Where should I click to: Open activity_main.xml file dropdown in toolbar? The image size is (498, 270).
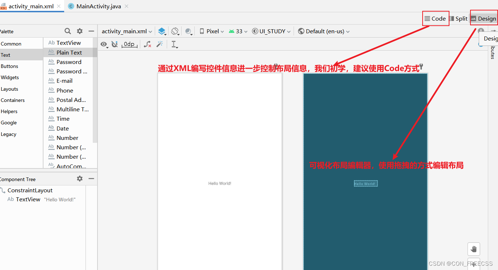(127, 31)
